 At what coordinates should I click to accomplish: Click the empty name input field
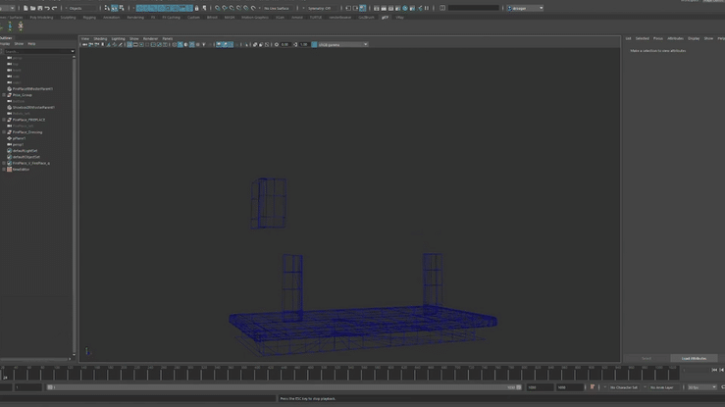[x=474, y=8]
